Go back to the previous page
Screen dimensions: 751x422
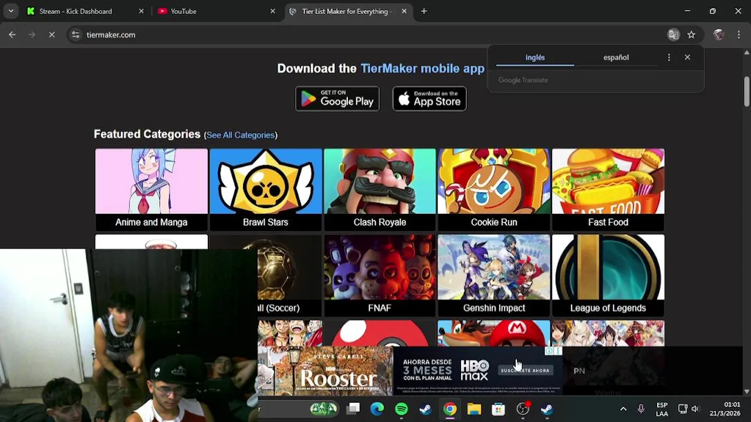pyautogui.click(x=12, y=35)
